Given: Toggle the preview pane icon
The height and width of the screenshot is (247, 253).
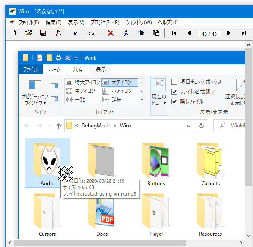Looking at the screenshot, I should click(x=54, y=85).
